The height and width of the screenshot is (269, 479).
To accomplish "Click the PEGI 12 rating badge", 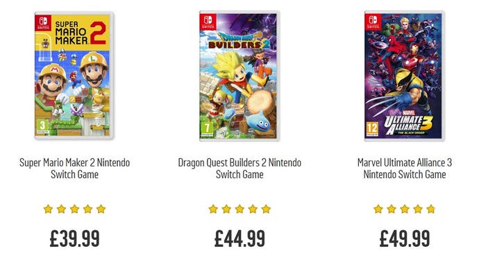I will [372, 129].
